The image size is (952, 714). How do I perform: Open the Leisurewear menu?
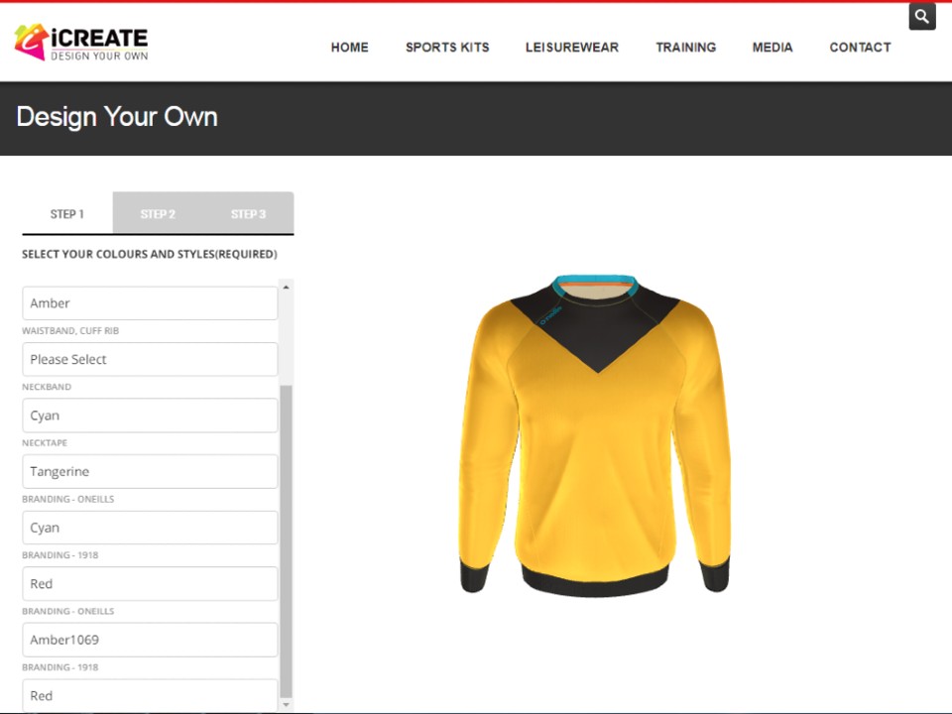(x=572, y=48)
